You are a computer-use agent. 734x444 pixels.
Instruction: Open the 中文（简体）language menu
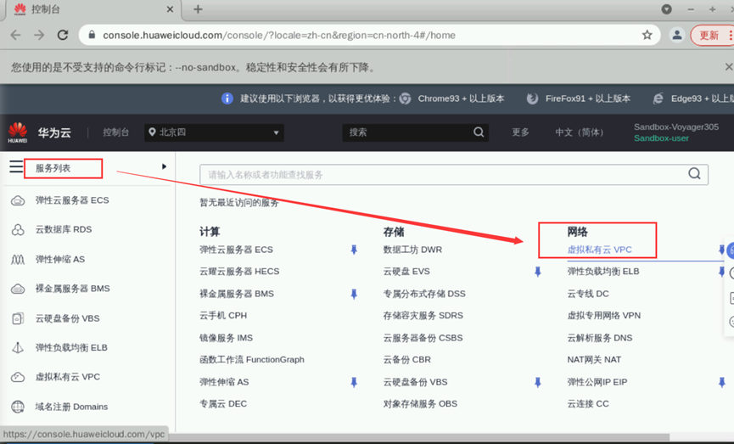[x=580, y=132]
